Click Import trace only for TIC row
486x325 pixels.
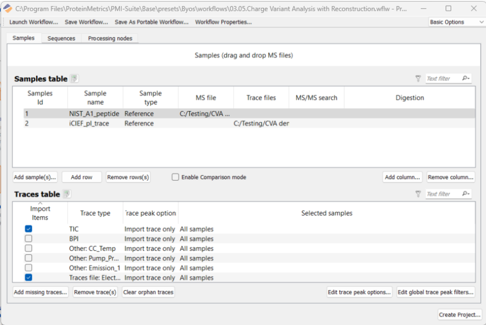(x=150, y=229)
